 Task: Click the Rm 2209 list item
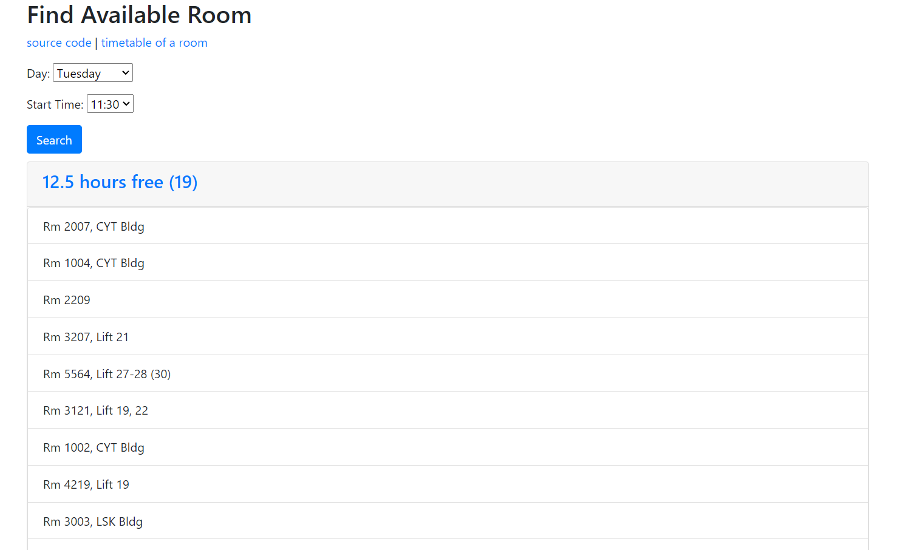[x=67, y=300]
